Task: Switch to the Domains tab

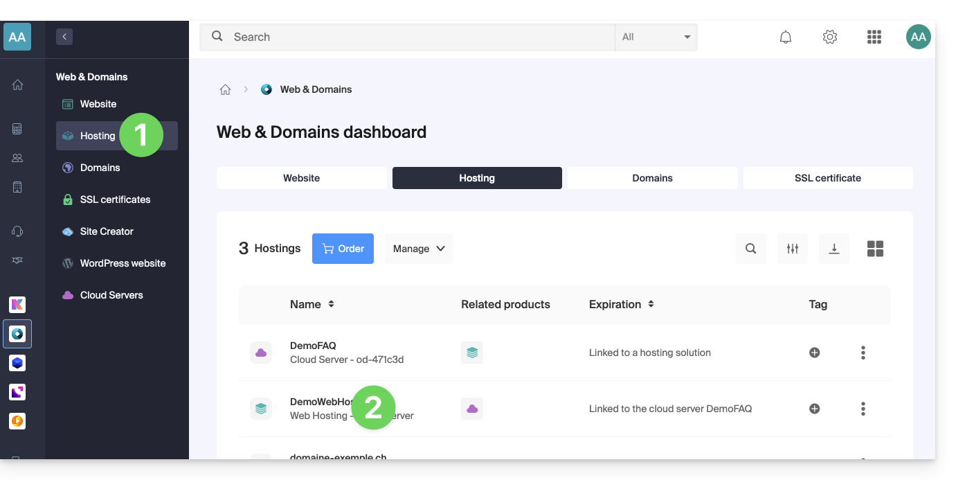Action: pyautogui.click(x=652, y=178)
